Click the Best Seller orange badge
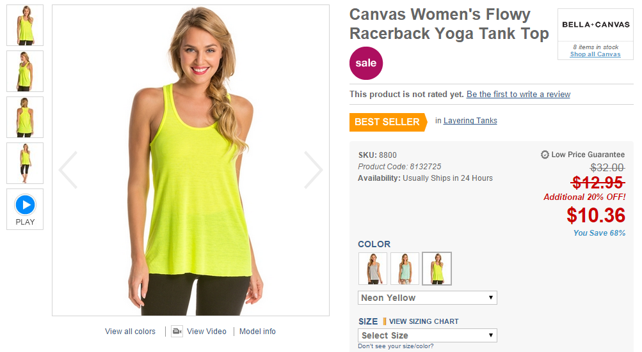Image resolution: width=642 pixels, height=352 pixels. tap(388, 122)
